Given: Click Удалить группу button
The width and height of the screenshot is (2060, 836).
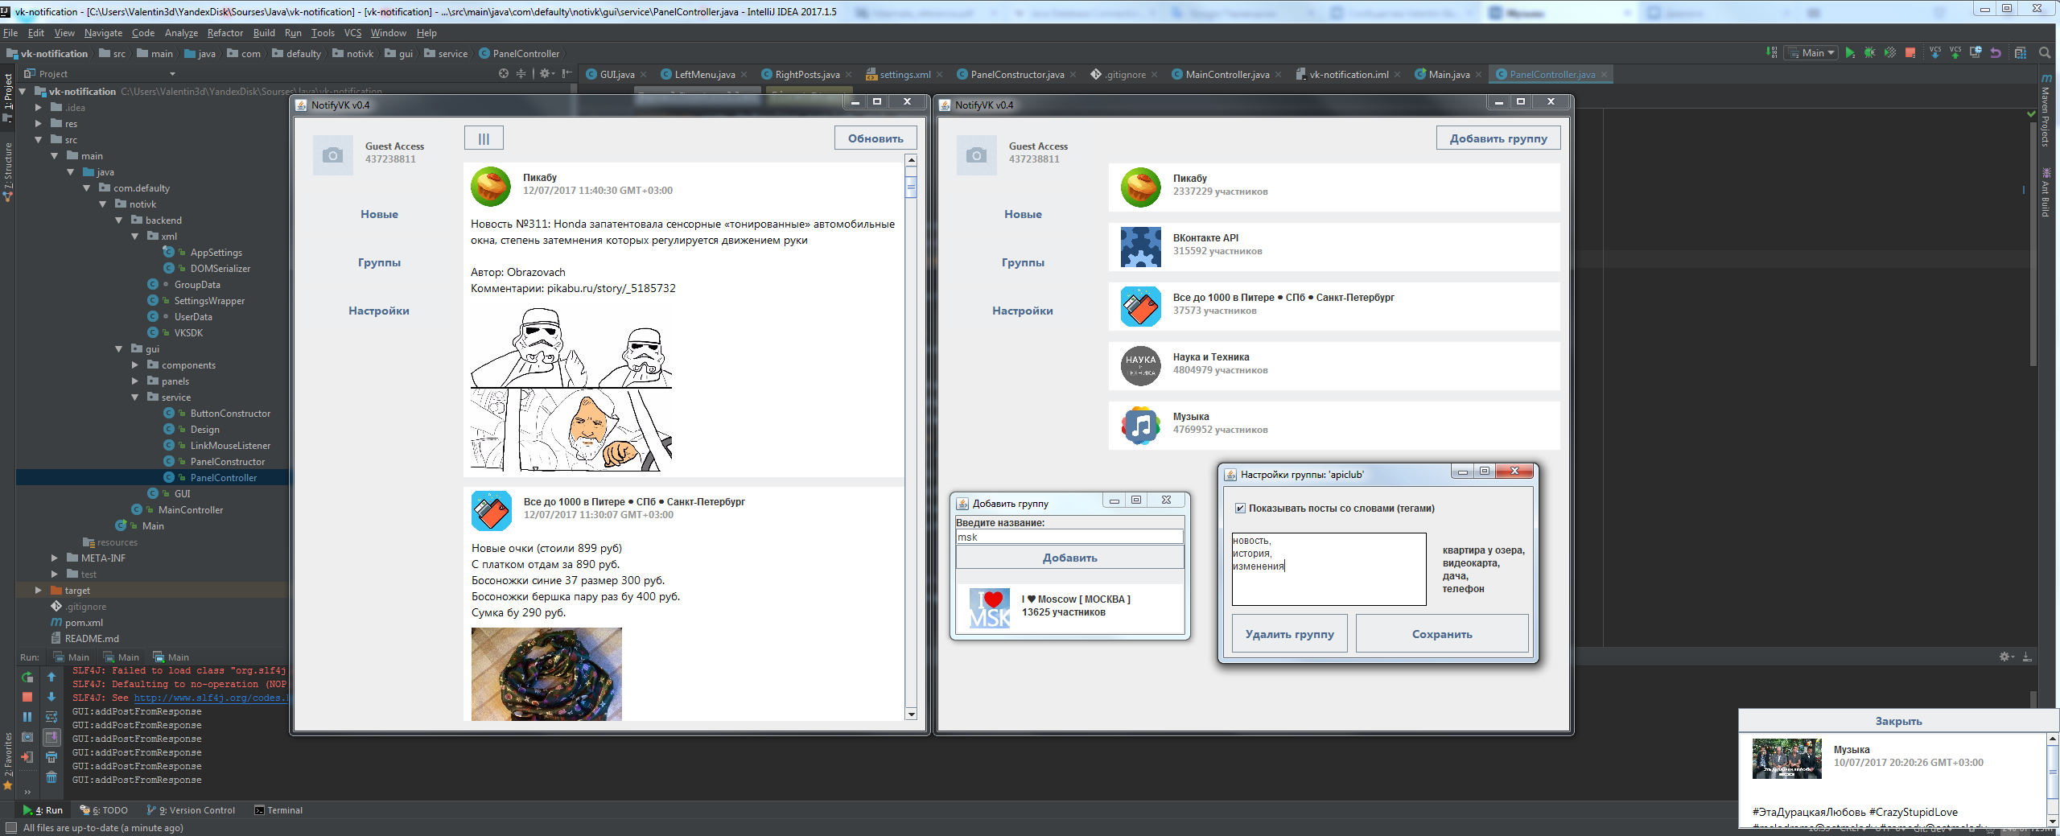Looking at the screenshot, I should [x=1290, y=634].
